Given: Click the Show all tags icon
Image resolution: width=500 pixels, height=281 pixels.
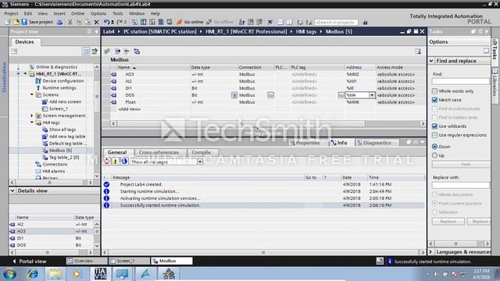Looking at the screenshot, I should tap(45, 130).
